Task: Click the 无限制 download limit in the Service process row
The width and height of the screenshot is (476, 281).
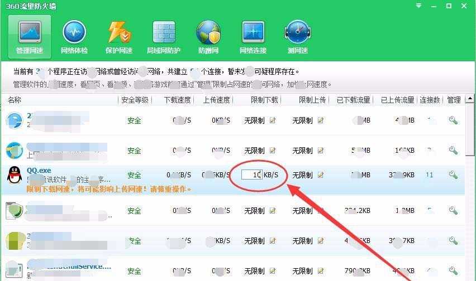Action: point(254,271)
